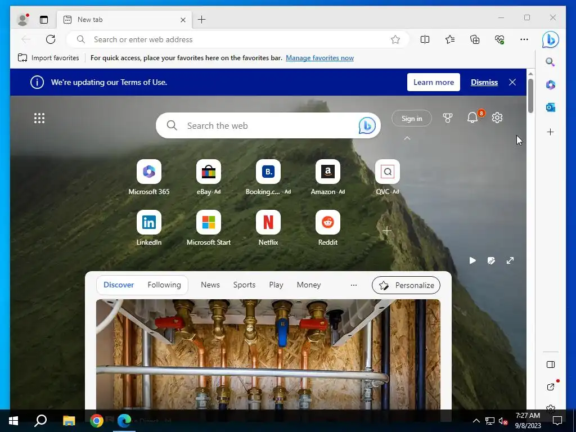This screenshot has width=576, height=432.
Task: Click Learn more about Terms of Use
Action: (434, 82)
